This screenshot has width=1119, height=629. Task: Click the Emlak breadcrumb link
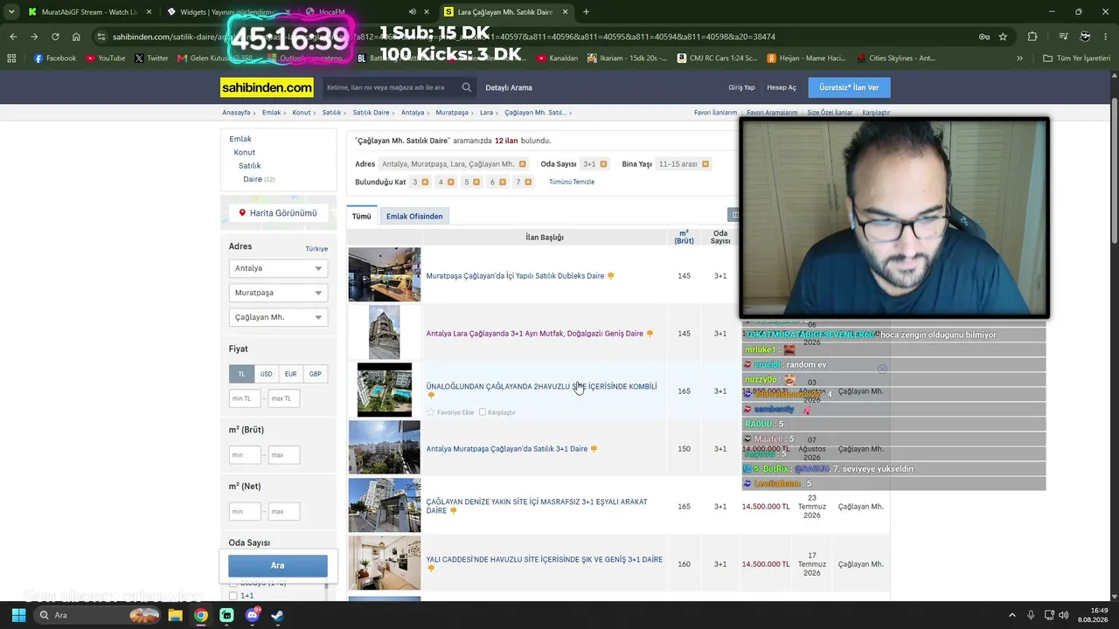[271, 113]
